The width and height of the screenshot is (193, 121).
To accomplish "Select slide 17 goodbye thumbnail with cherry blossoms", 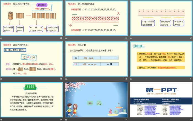I will (96, 100).
